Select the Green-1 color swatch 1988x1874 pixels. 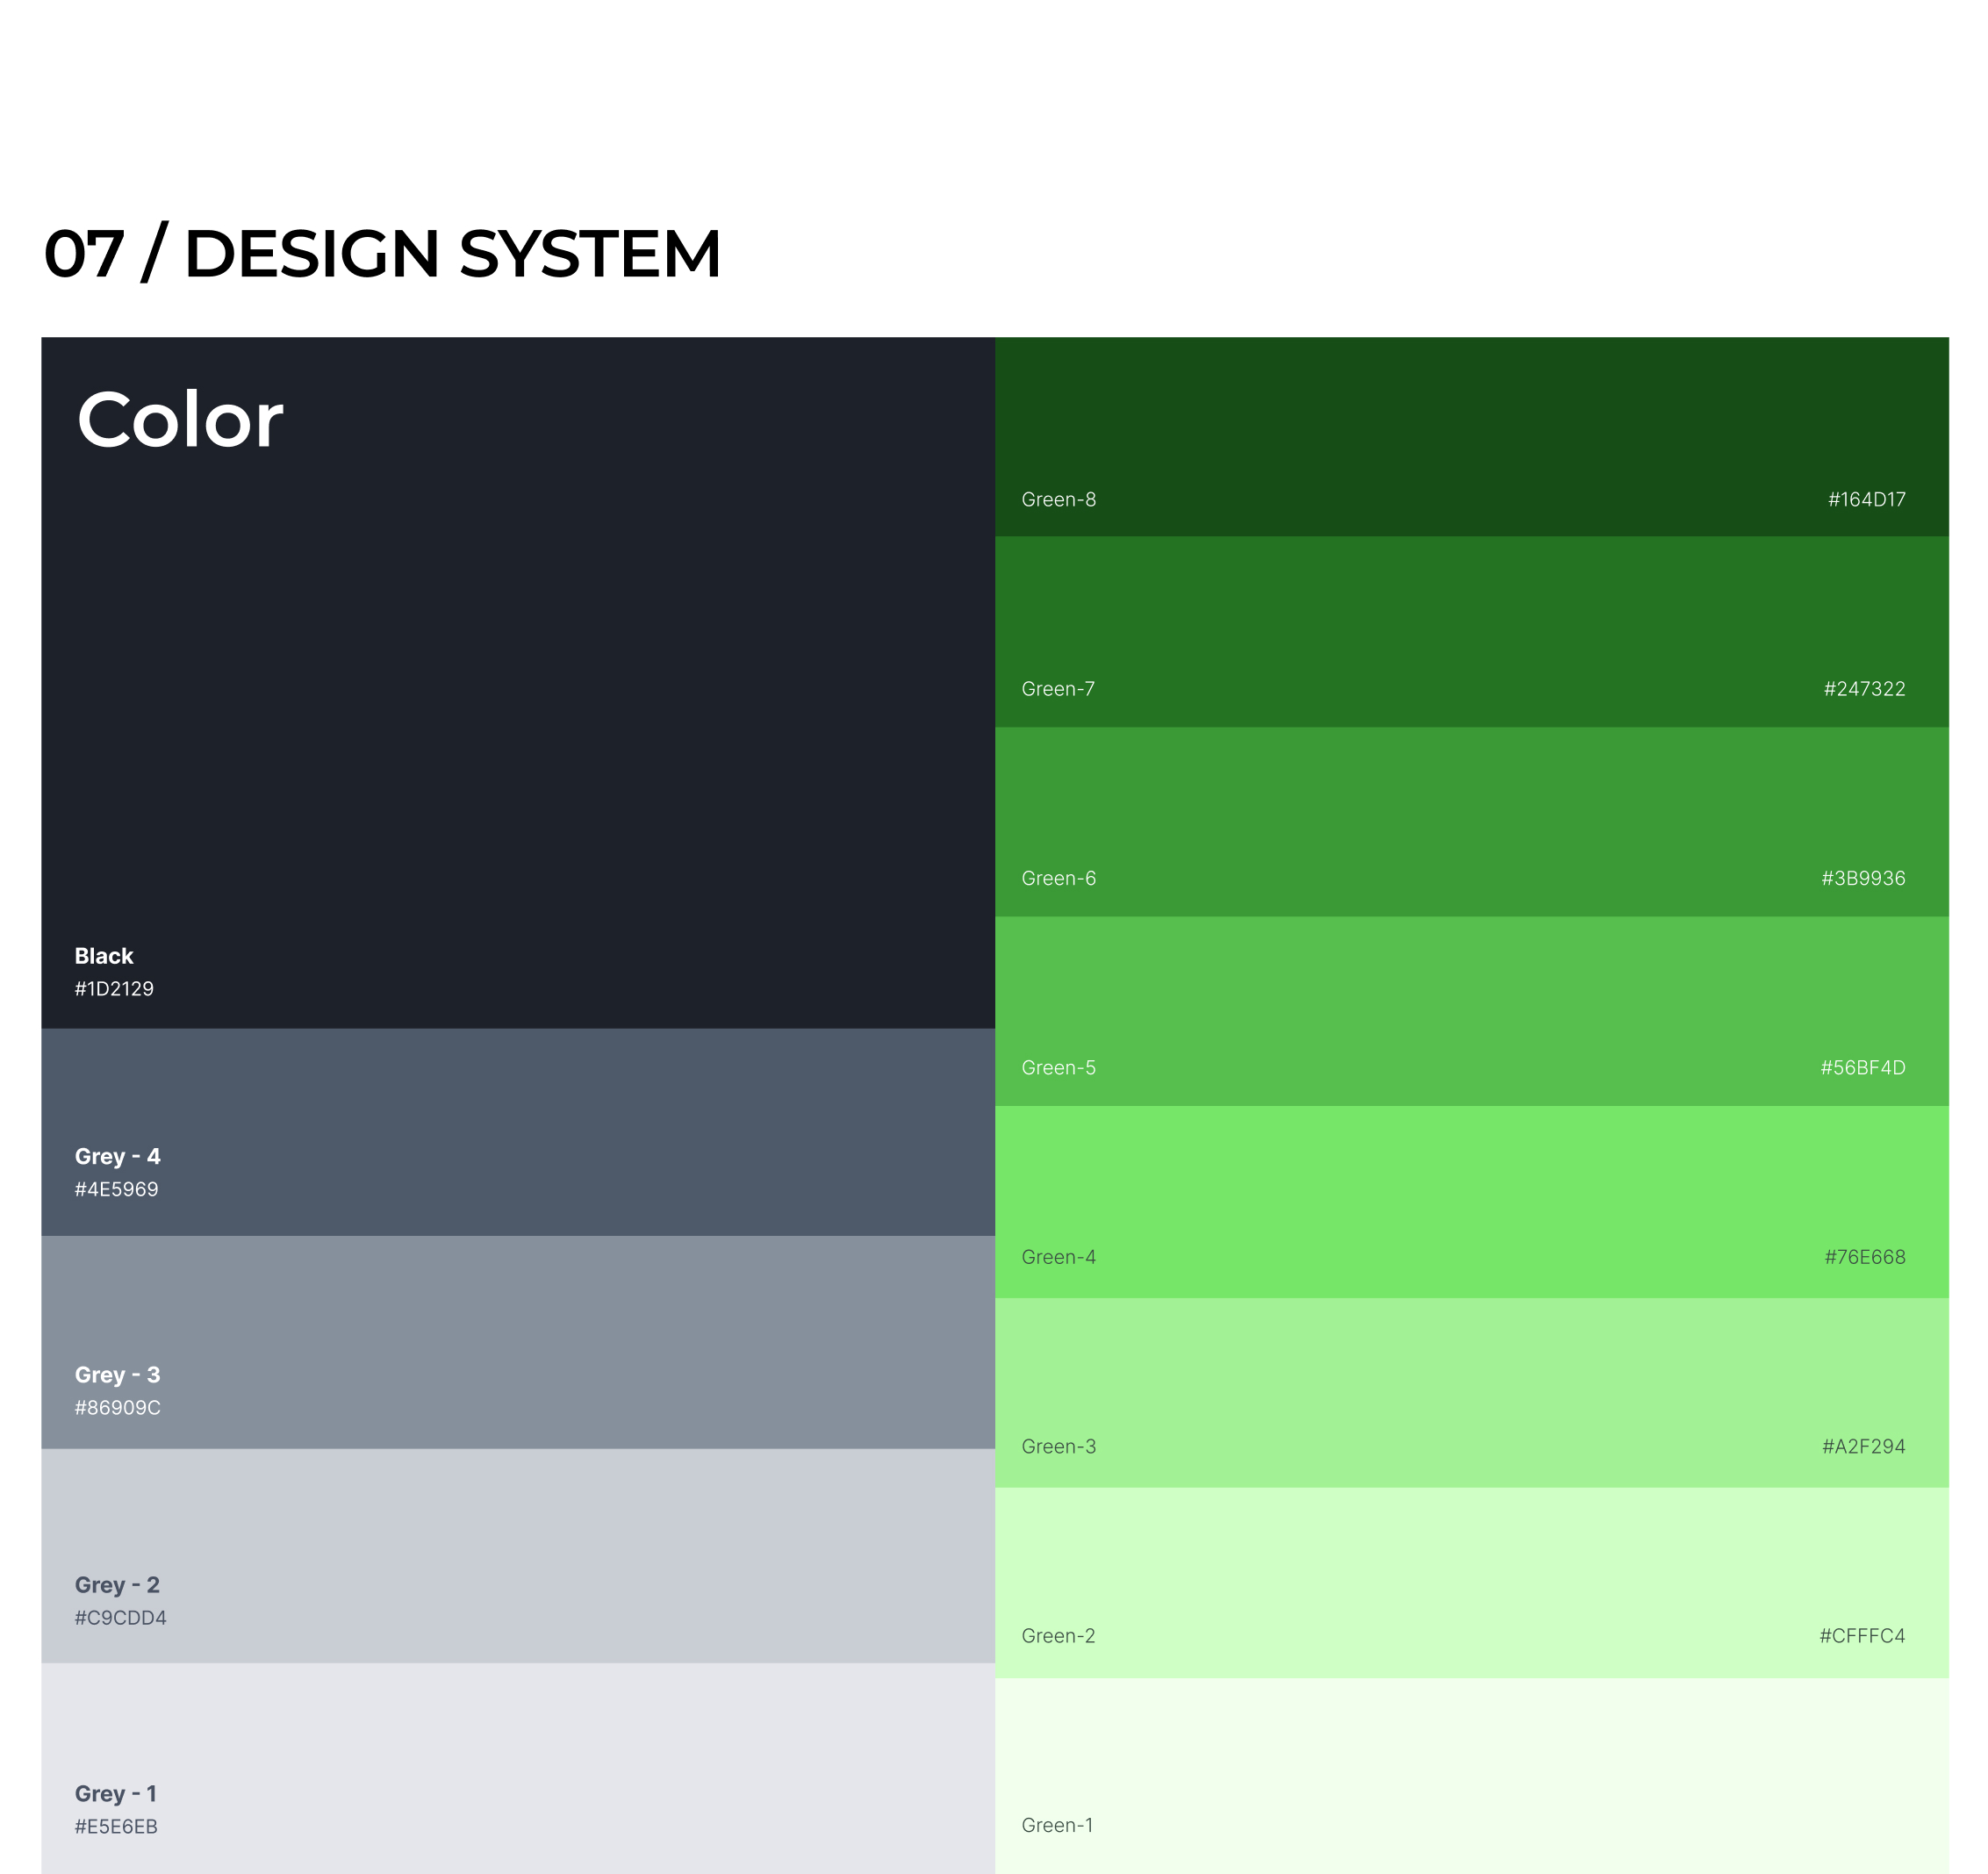click(x=1472, y=1776)
